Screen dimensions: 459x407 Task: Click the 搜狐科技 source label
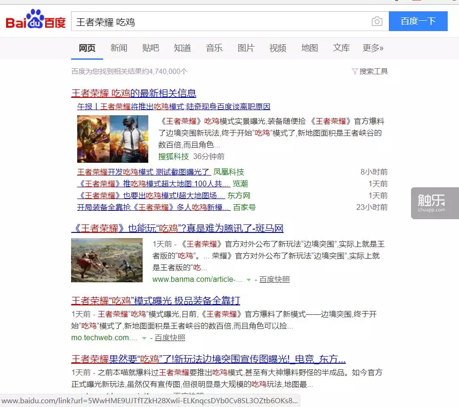pyautogui.click(x=174, y=157)
